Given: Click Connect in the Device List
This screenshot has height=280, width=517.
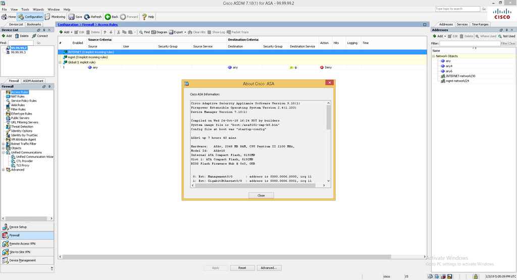Looking at the screenshot, I should [40, 36].
